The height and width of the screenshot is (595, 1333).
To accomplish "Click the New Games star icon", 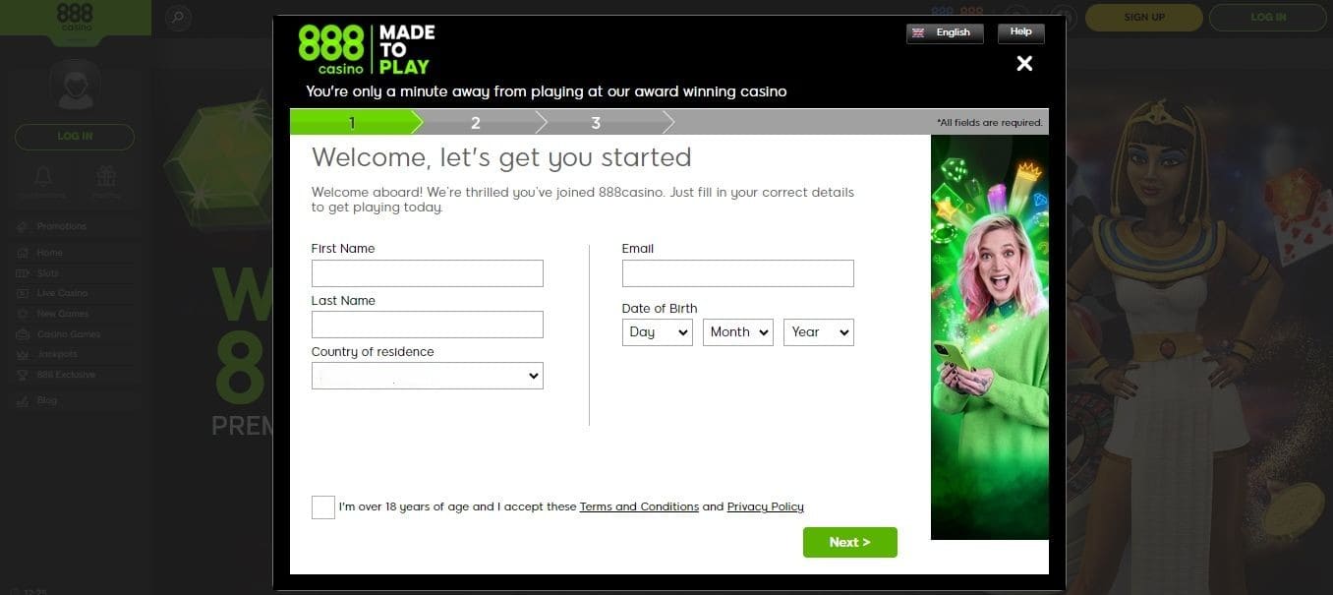I will click(x=23, y=314).
